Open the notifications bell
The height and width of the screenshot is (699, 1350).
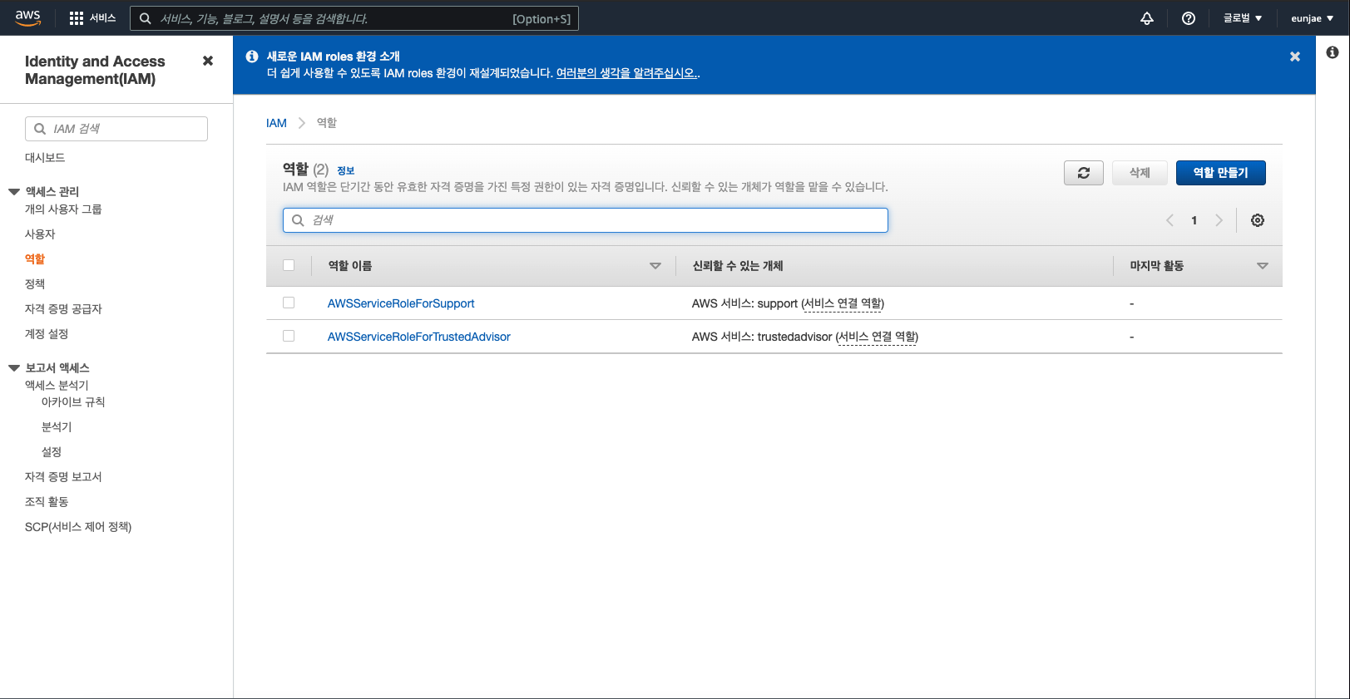pyautogui.click(x=1146, y=18)
